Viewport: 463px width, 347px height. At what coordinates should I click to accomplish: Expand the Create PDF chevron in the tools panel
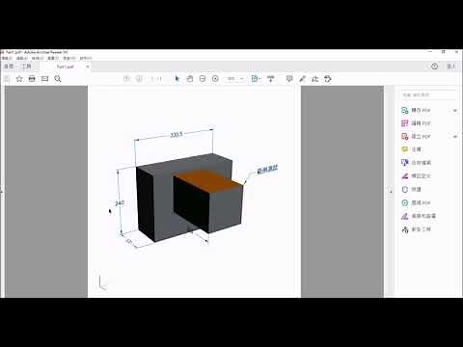[x=455, y=137]
